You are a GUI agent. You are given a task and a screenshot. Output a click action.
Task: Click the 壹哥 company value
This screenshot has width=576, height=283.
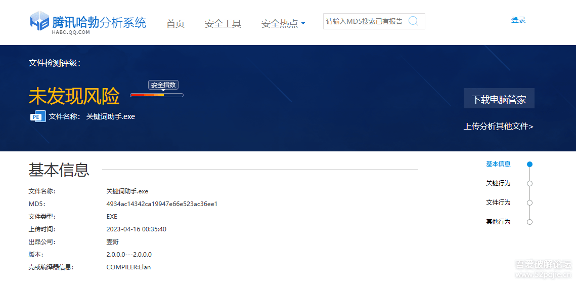pyautogui.click(x=112, y=242)
